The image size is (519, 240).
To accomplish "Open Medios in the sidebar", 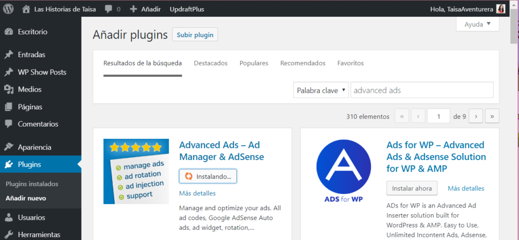I will coord(30,89).
